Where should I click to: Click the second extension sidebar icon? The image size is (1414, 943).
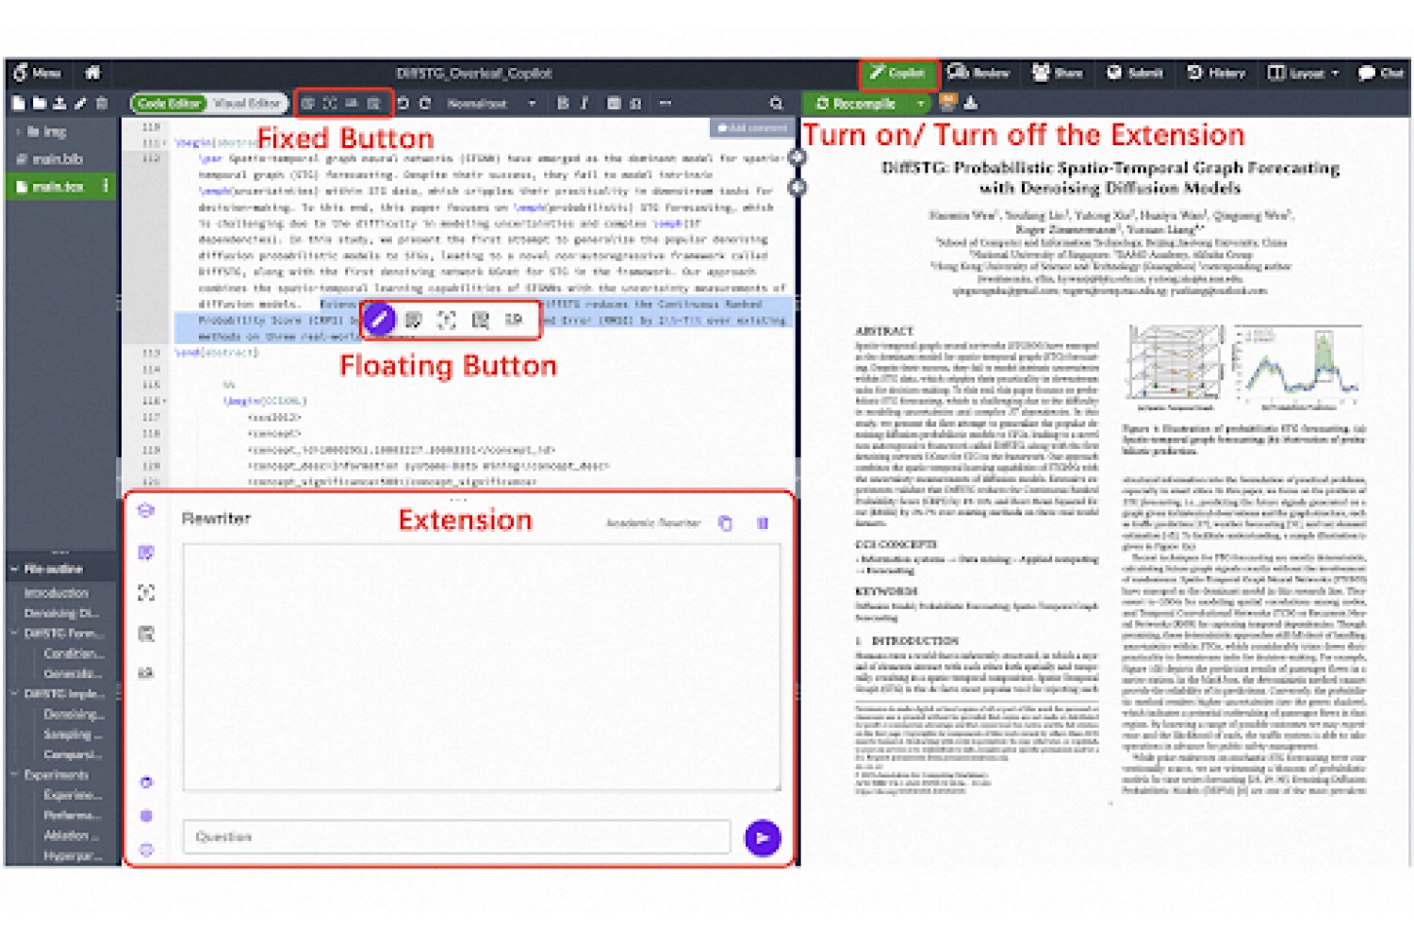pos(146,553)
